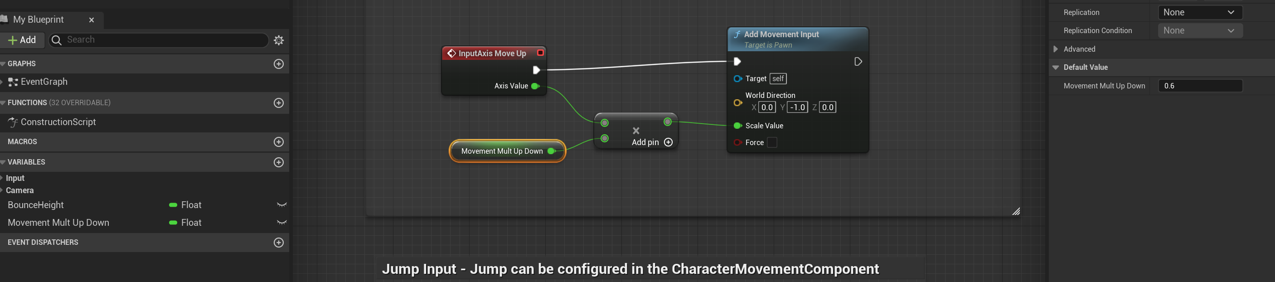
Task: Select the InputAxis Move Up node title
Action: pos(492,53)
